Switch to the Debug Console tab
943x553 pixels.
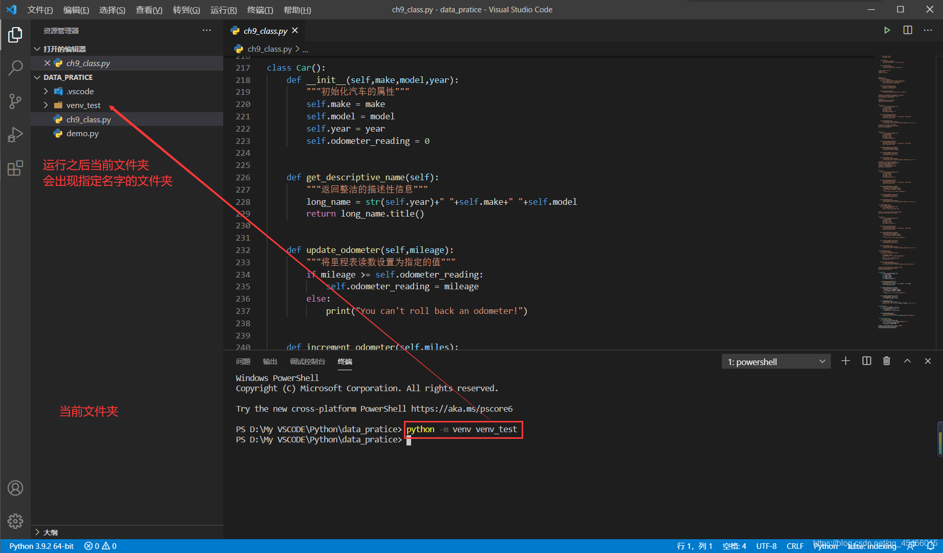[308, 361]
